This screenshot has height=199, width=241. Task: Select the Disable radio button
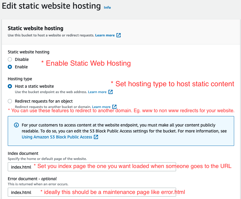click(10, 59)
